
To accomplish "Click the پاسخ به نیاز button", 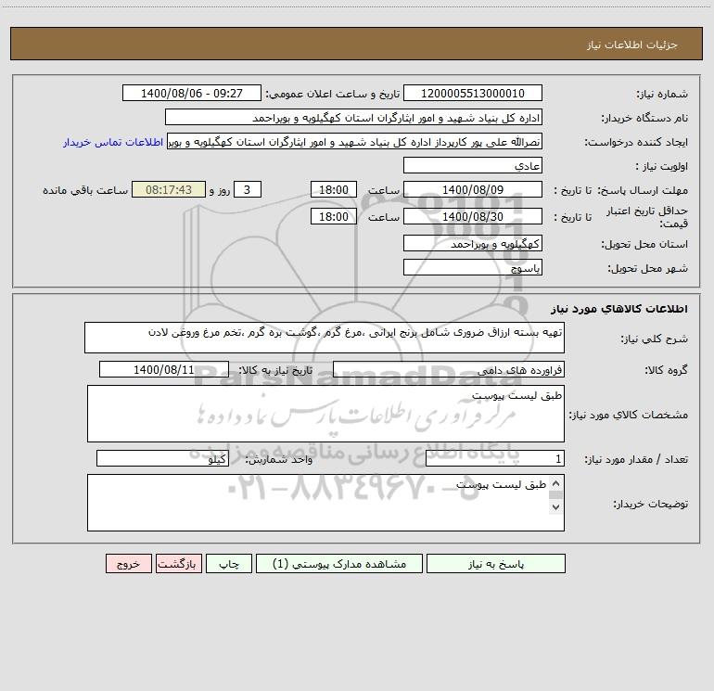I will 495,563.
